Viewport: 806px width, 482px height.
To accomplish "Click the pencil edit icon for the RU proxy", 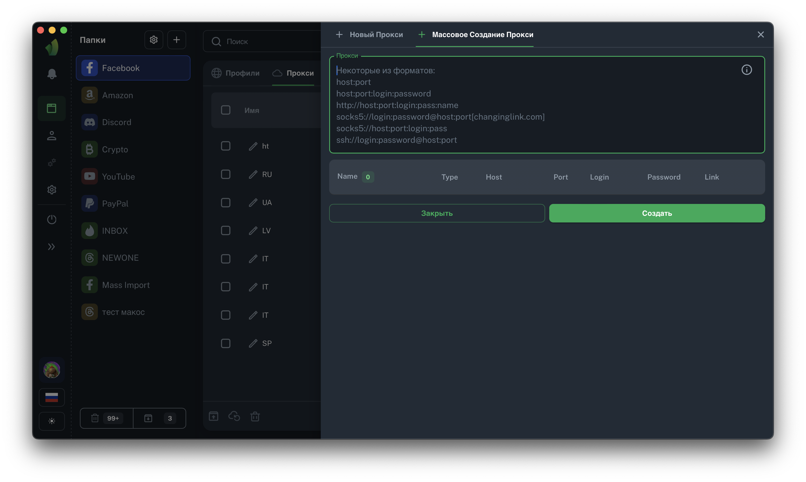I will 253,174.
